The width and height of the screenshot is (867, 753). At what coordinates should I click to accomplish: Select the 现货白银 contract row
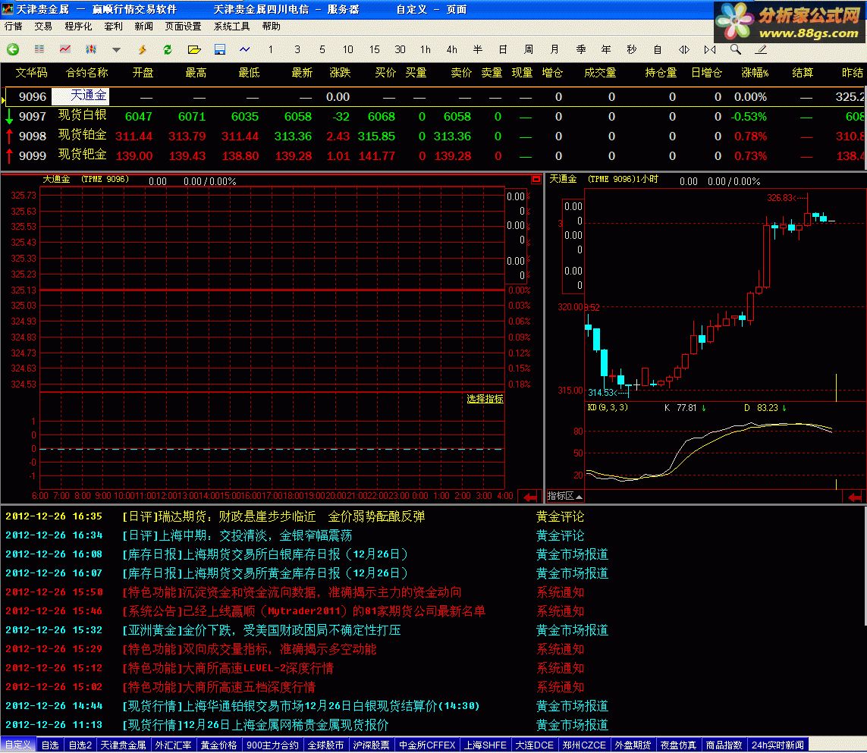tap(434, 116)
